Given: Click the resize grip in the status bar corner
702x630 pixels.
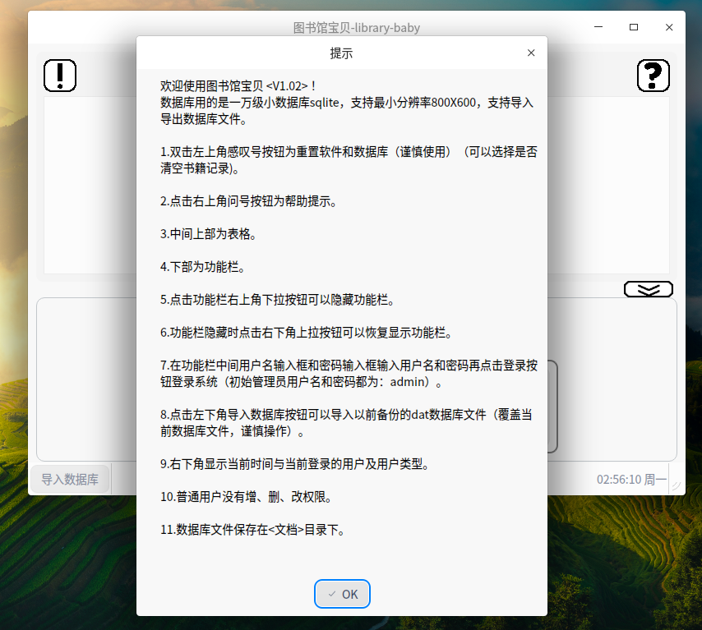Looking at the screenshot, I should pos(676,486).
